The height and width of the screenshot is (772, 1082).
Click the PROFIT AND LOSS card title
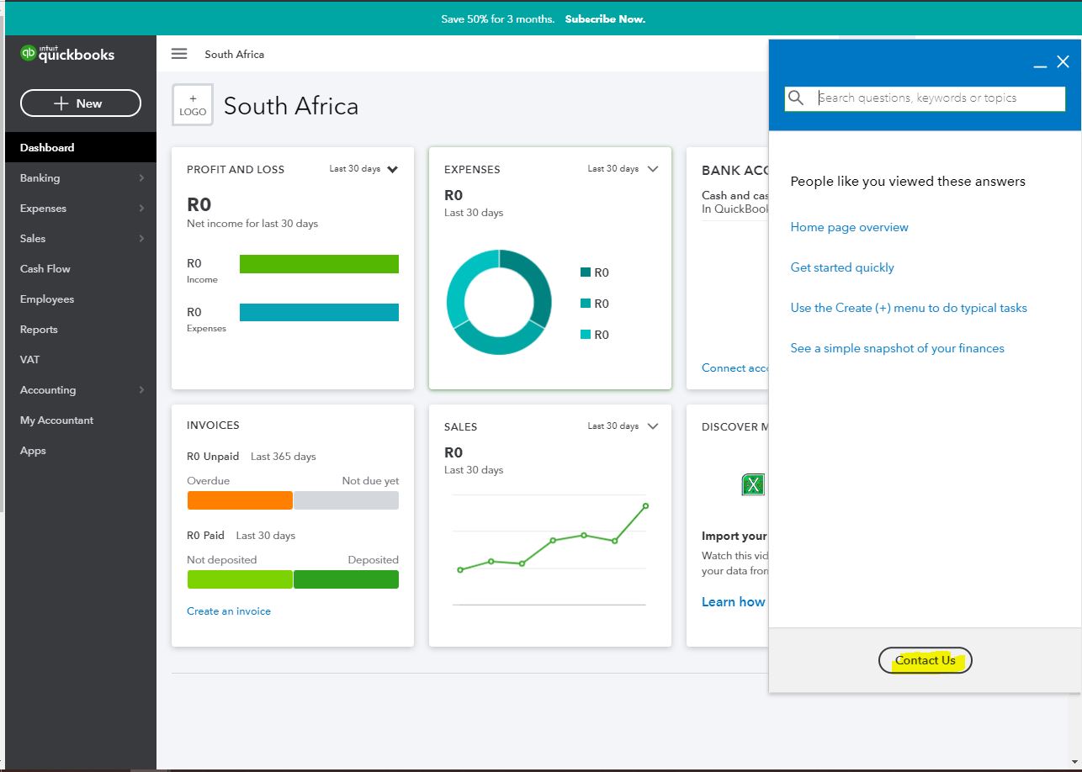[x=236, y=169]
